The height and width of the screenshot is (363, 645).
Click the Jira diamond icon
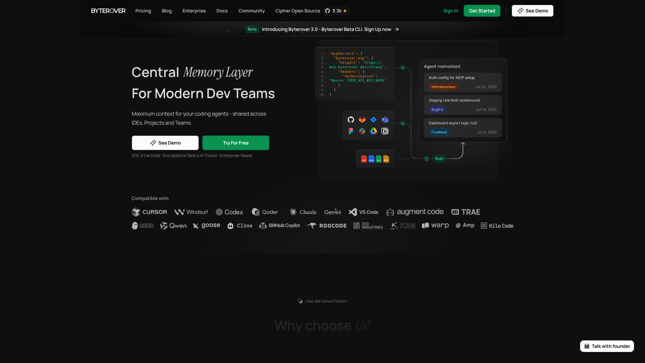click(374, 120)
